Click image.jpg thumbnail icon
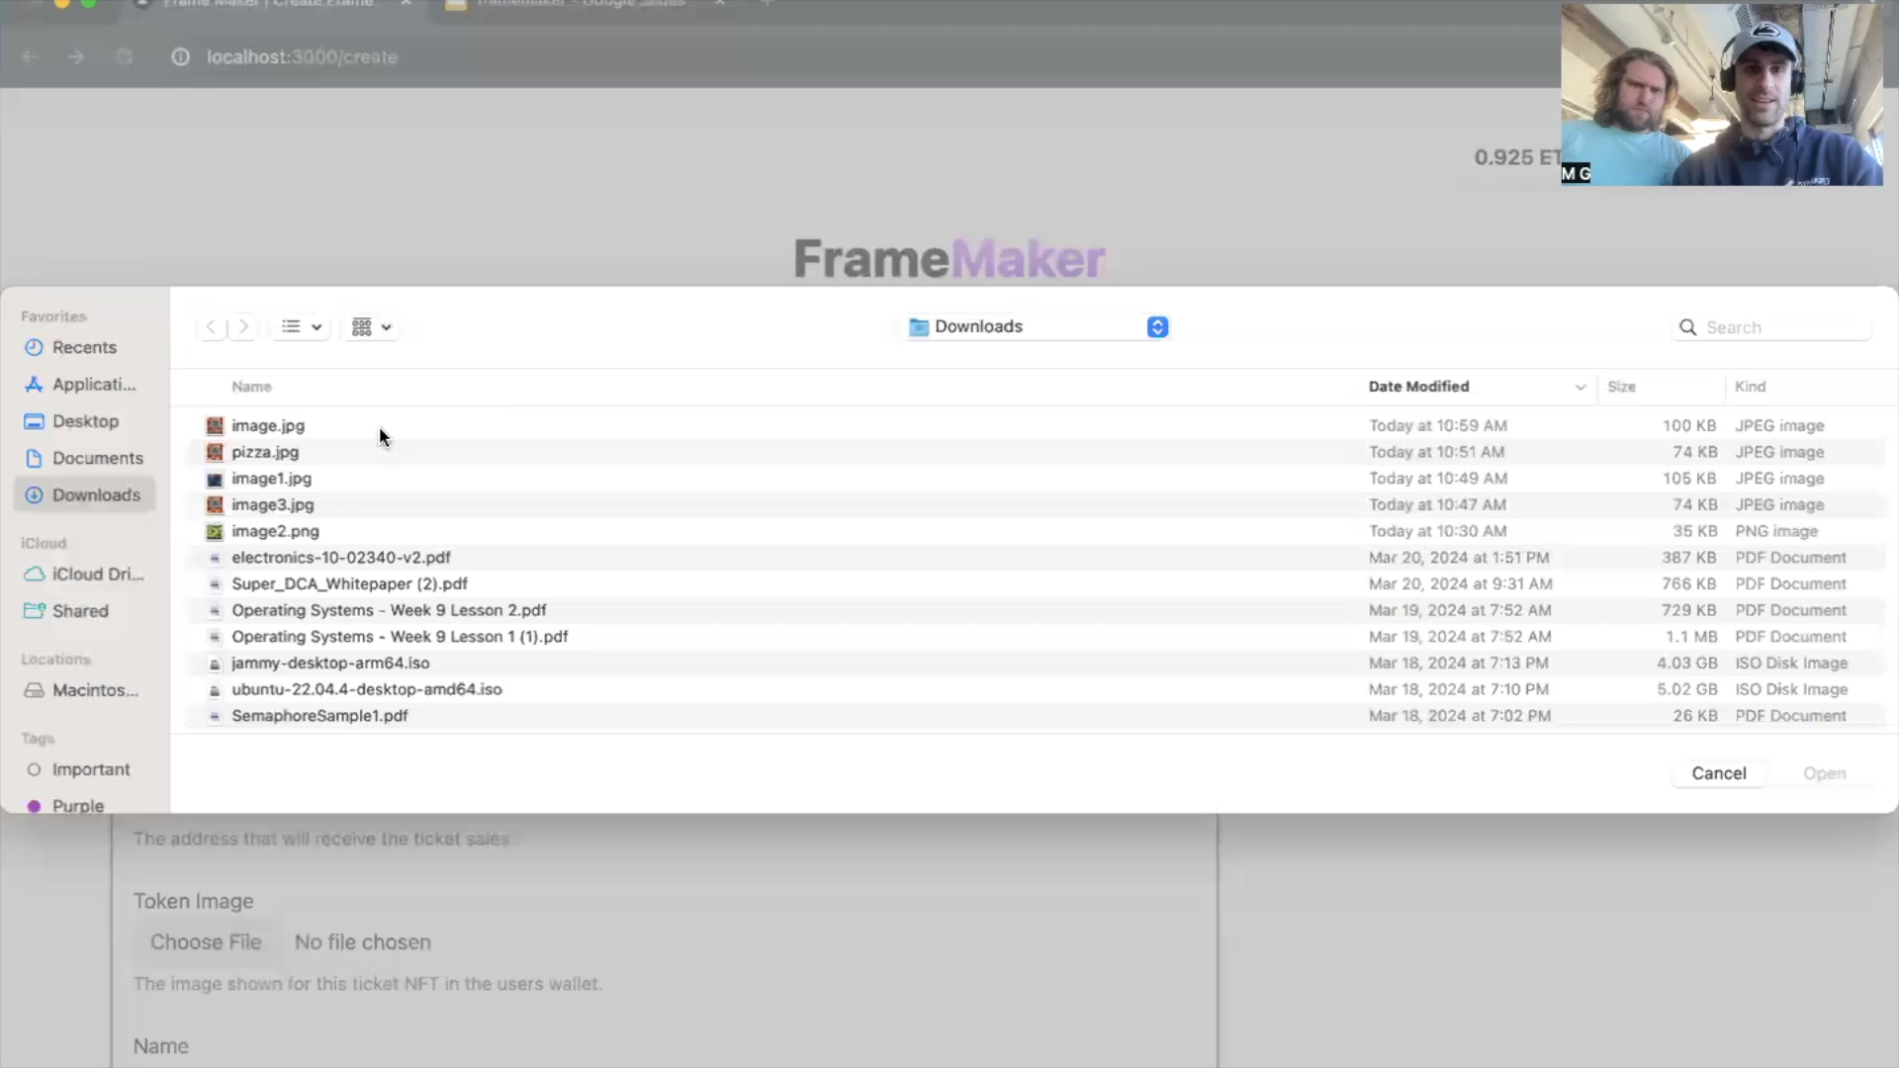This screenshot has height=1068, width=1899. tap(215, 426)
